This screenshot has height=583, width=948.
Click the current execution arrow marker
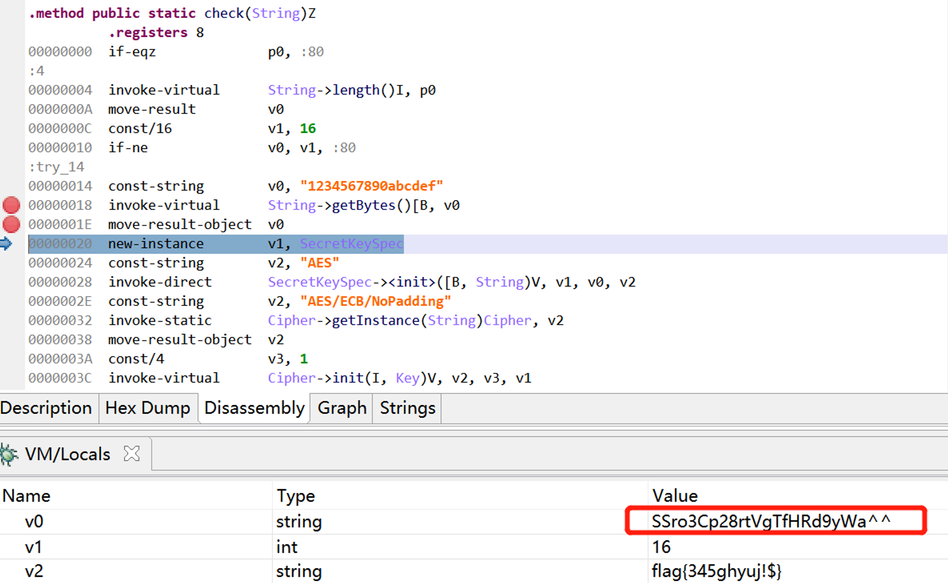click(6, 244)
